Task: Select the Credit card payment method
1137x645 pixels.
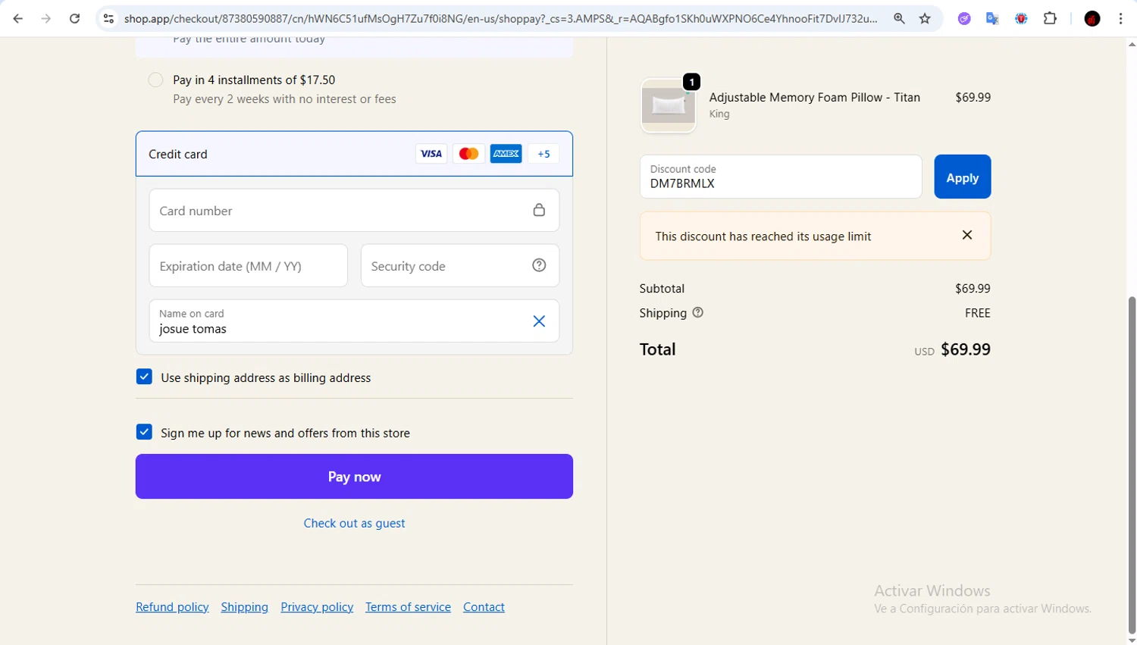Action: tap(354, 154)
